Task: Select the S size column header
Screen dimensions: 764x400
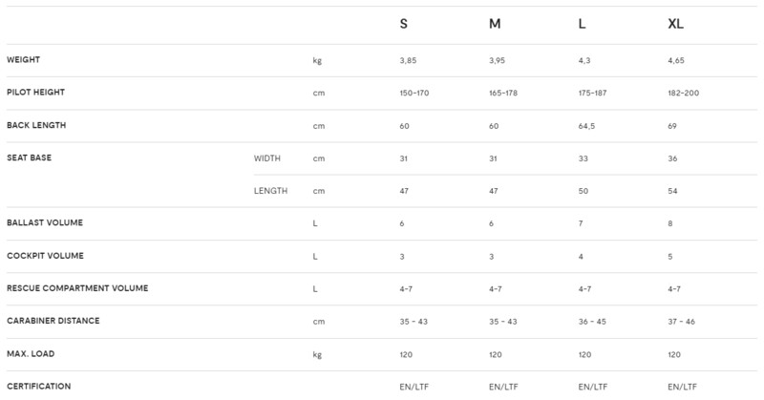Action: coord(403,24)
